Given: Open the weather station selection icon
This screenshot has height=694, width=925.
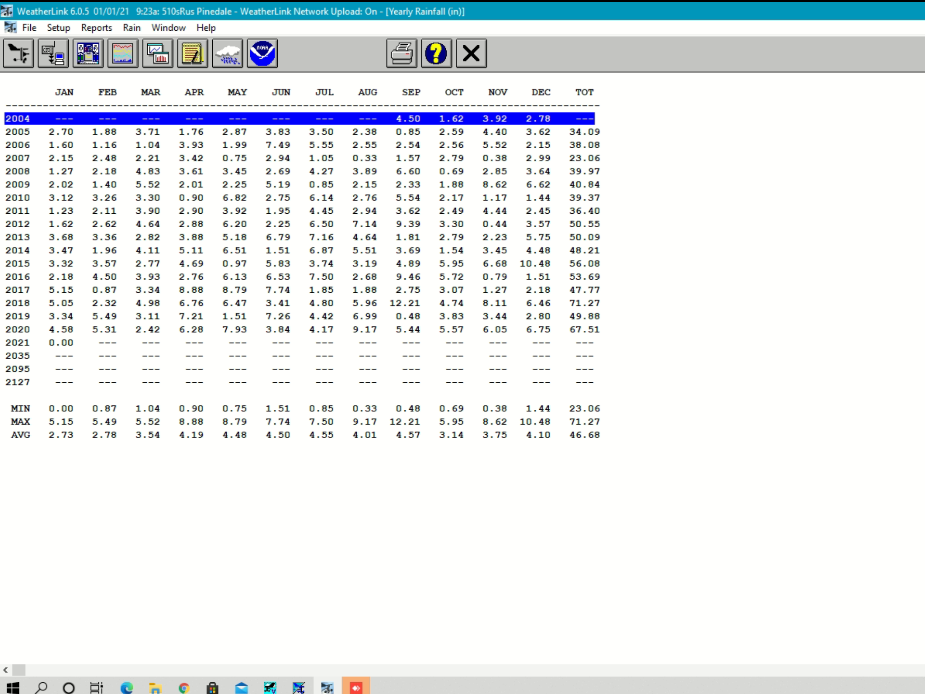Looking at the screenshot, I should click(18, 54).
